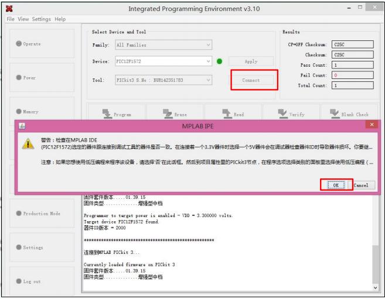Viewport: 385px width, 299px height.
Task: Open the View menu
Action: click(x=23, y=19)
